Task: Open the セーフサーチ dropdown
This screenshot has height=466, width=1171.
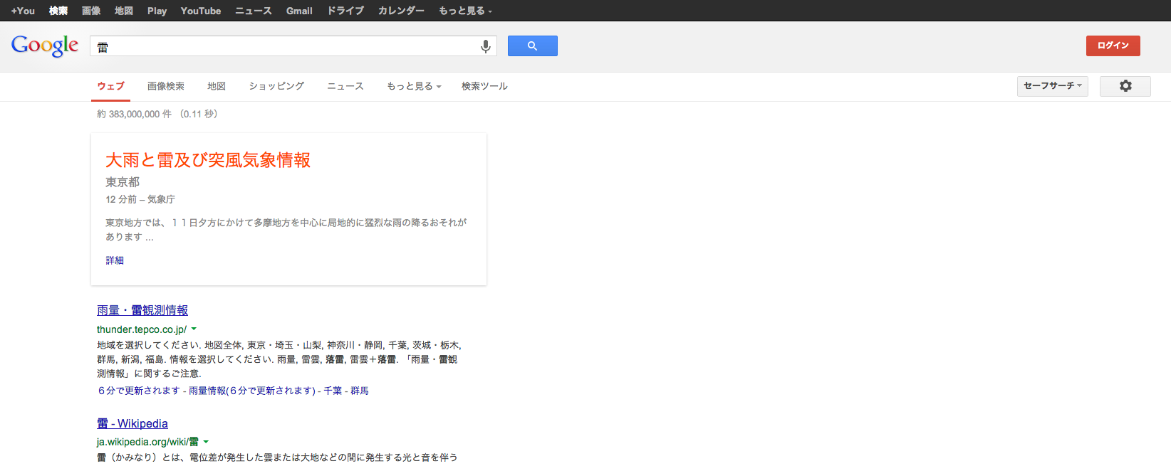Action: click(1052, 86)
